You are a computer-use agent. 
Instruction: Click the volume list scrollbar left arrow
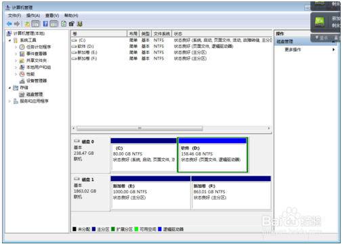(x=74, y=128)
